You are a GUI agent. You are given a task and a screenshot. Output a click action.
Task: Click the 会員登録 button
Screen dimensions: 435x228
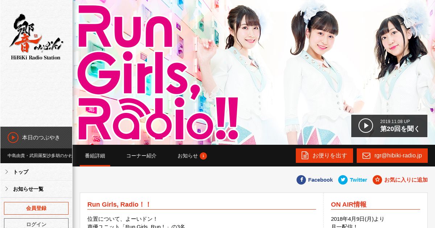(x=36, y=208)
